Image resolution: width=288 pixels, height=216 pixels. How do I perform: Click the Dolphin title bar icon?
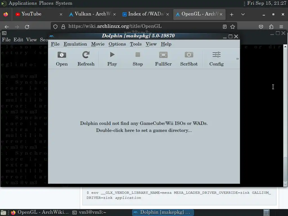pos(52,36)
